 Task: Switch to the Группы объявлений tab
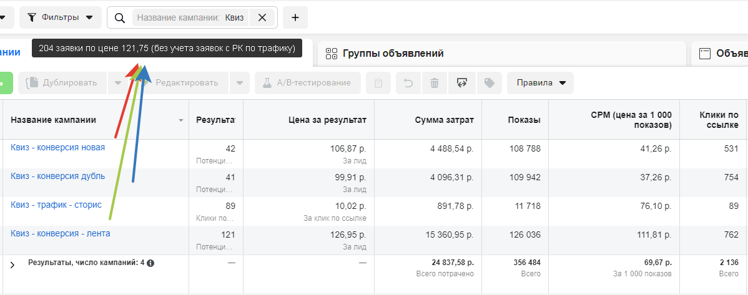point(393,54)
